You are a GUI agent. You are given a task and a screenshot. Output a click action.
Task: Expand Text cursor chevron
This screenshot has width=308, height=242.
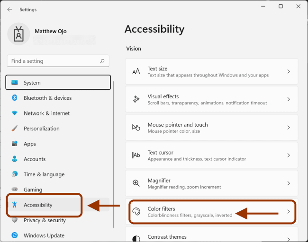289,156
